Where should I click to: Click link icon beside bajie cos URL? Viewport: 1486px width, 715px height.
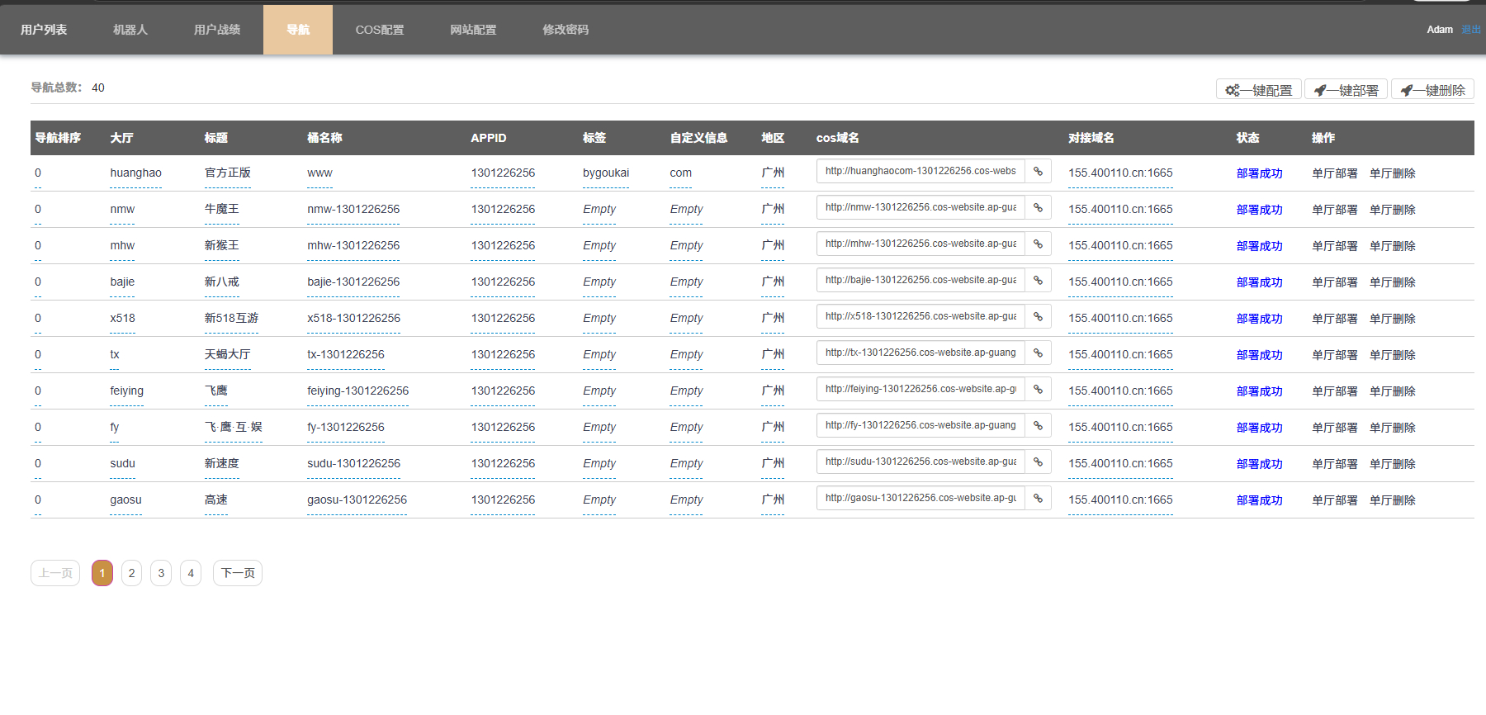coord(1038,281)
